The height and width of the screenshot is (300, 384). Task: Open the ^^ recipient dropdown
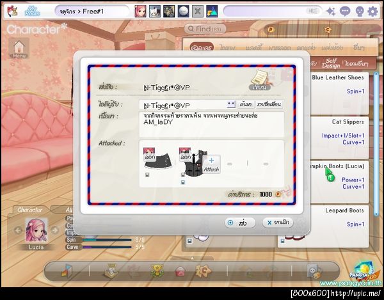(231, 104)
